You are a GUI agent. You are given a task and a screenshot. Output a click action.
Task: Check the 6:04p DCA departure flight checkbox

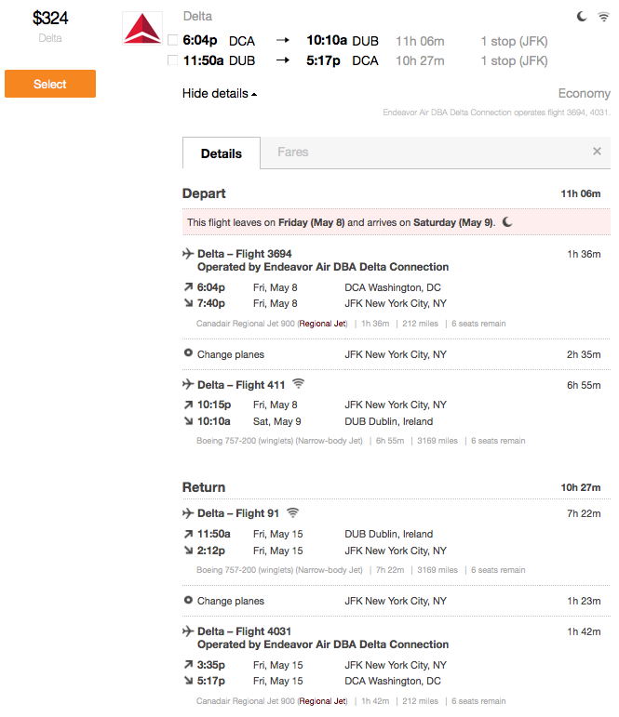[x=172, y=40]
